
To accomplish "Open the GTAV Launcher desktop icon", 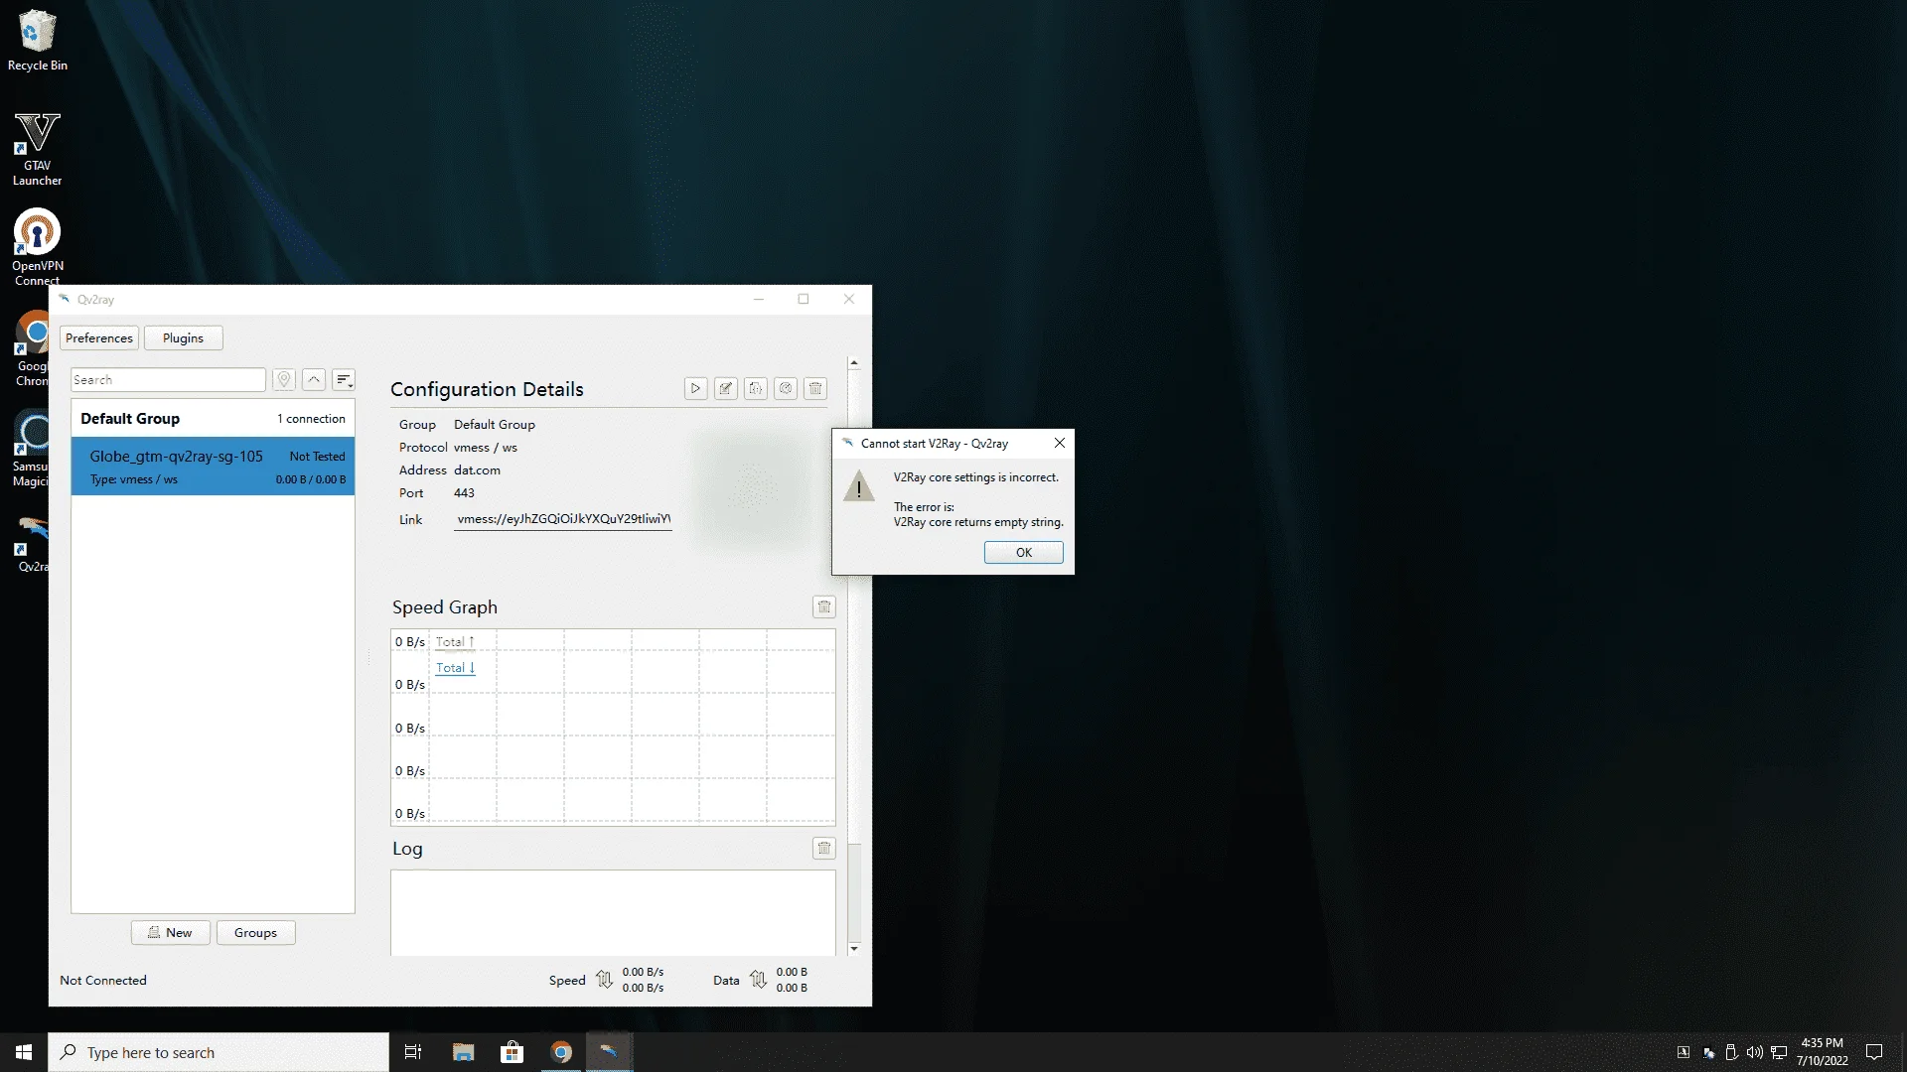I will [x=37, y=149].
